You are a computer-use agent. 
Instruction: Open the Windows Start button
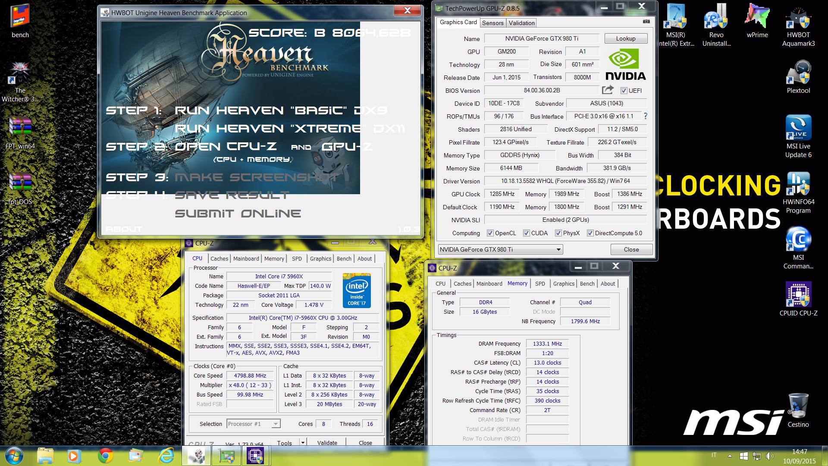(14, 456)
